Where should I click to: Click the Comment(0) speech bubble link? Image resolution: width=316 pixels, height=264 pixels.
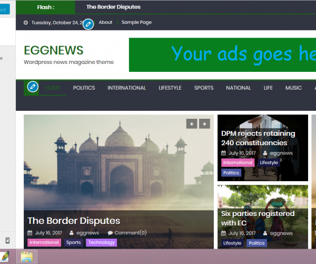127,232
